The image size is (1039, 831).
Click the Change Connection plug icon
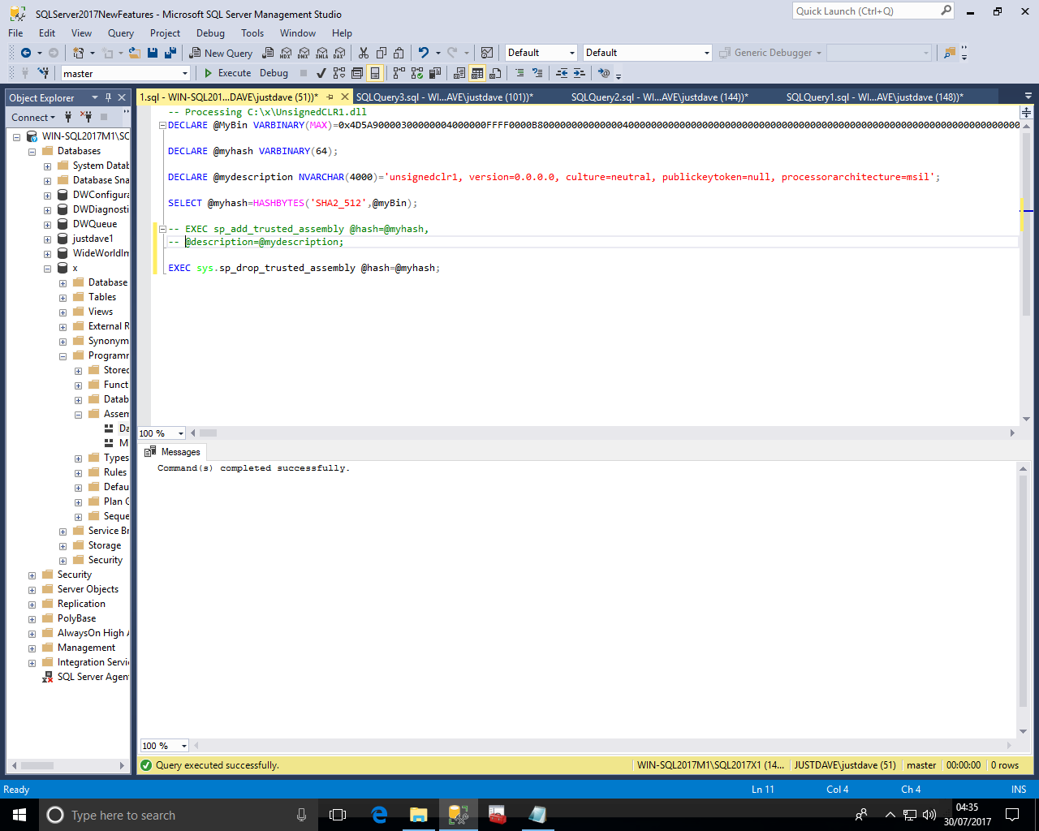(x=43, y=73)
